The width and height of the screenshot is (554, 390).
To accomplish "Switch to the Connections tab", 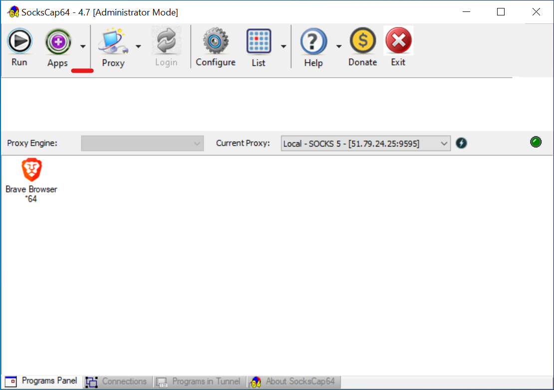I will point(117,382).
